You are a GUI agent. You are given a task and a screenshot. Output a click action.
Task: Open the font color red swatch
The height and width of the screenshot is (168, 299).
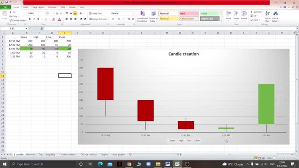point(59,19)
